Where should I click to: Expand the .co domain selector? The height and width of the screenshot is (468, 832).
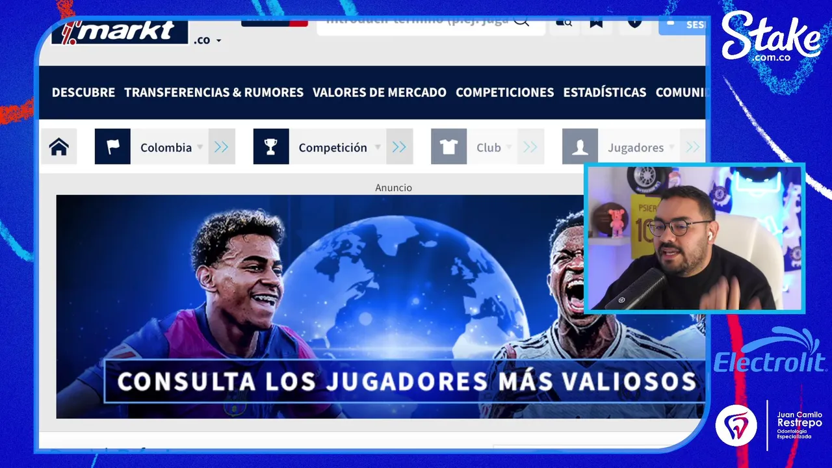click(207, 40)
